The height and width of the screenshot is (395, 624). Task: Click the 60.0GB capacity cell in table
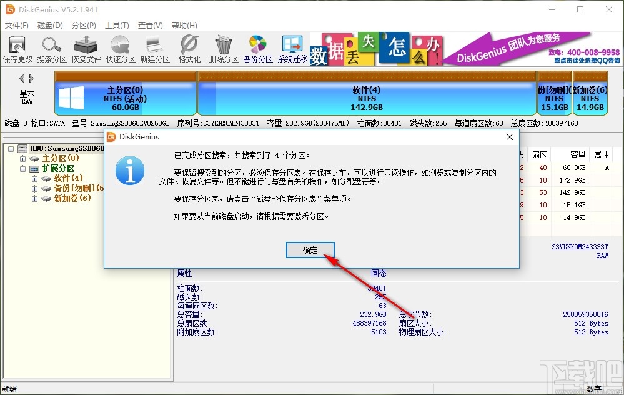coord(574,167)
